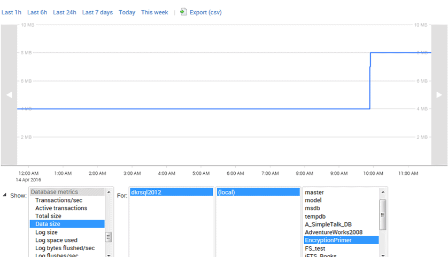The height and width of the screenshot is (257, 448).
Task: Select AdventureWorks2008 database
Action: click(x=333, y=232)
